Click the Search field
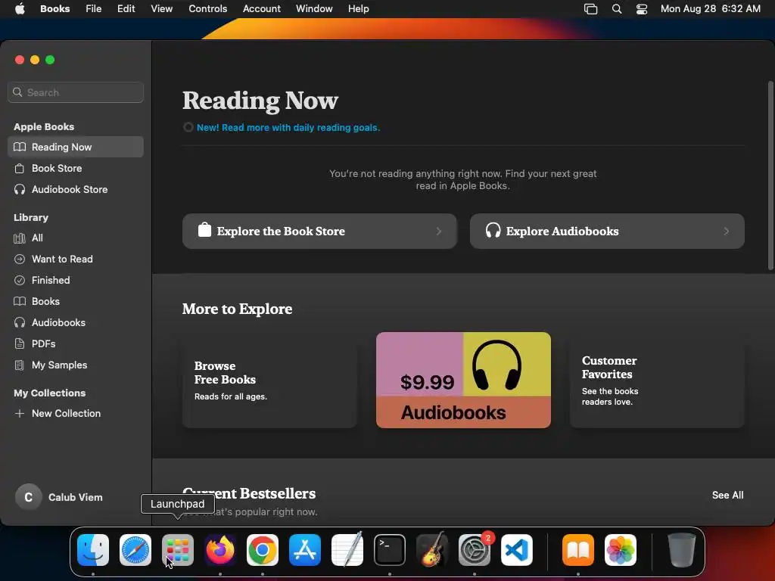Screen dimensions: 775x581 click(76, 92)
